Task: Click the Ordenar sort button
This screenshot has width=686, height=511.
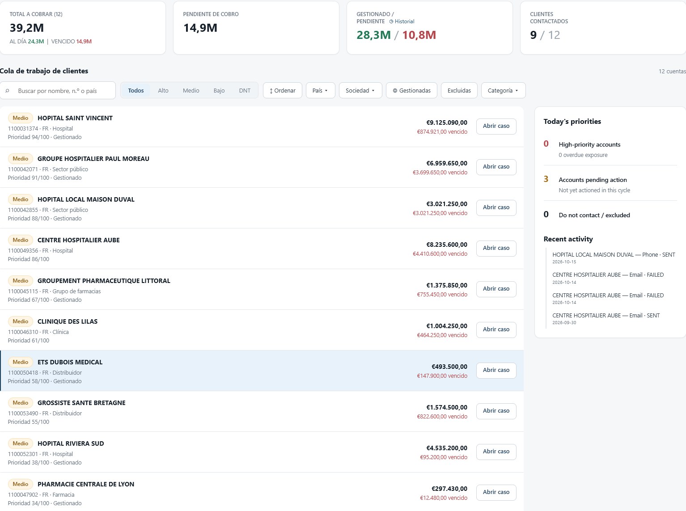Action: 283,90
